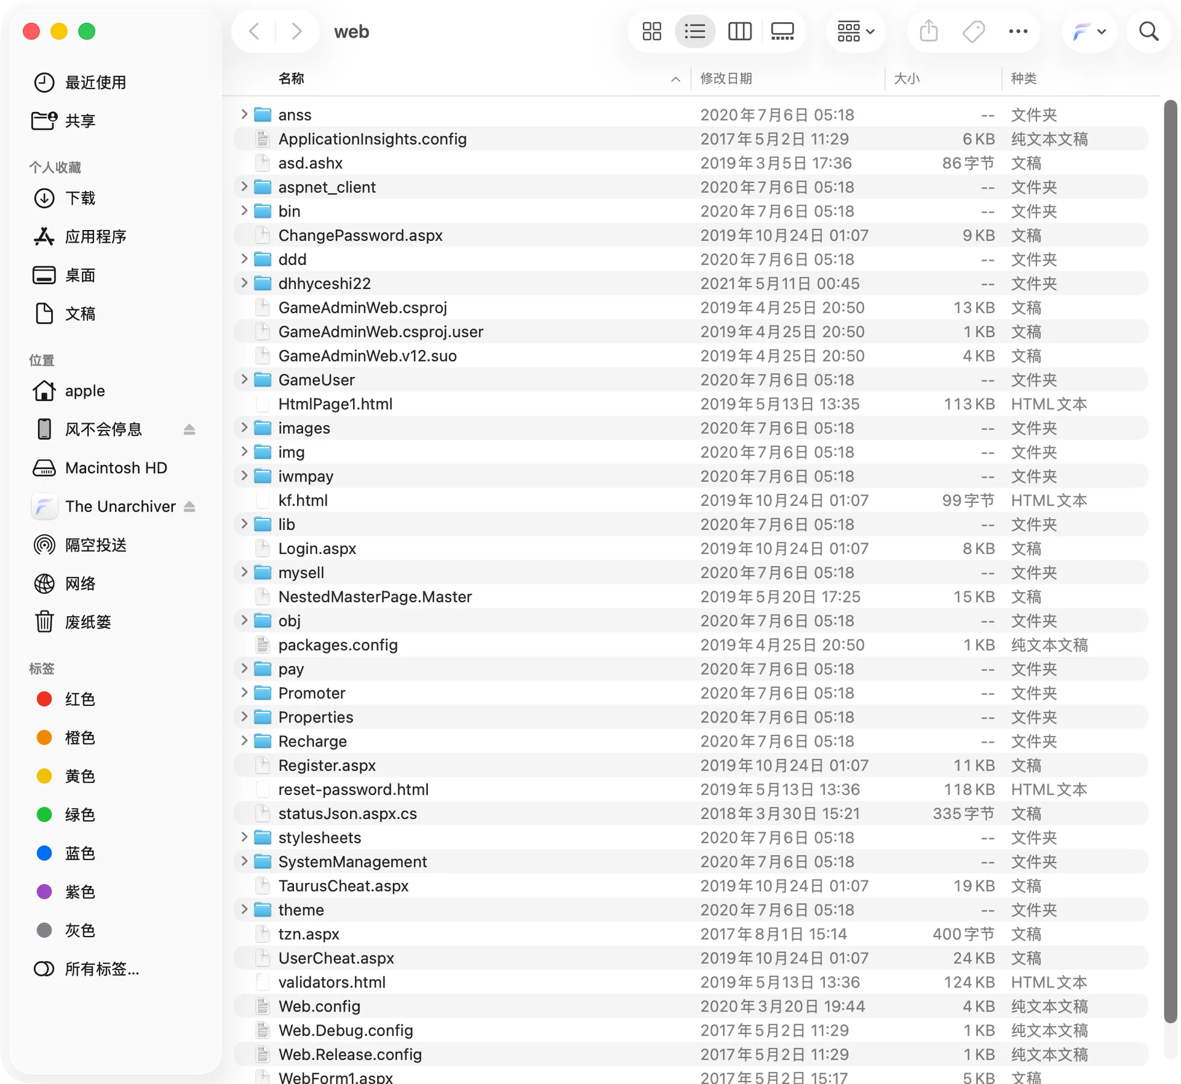Sort by 名称 column header
This screenshot has height=1084, width=1181.
click(x=291, y=78)
